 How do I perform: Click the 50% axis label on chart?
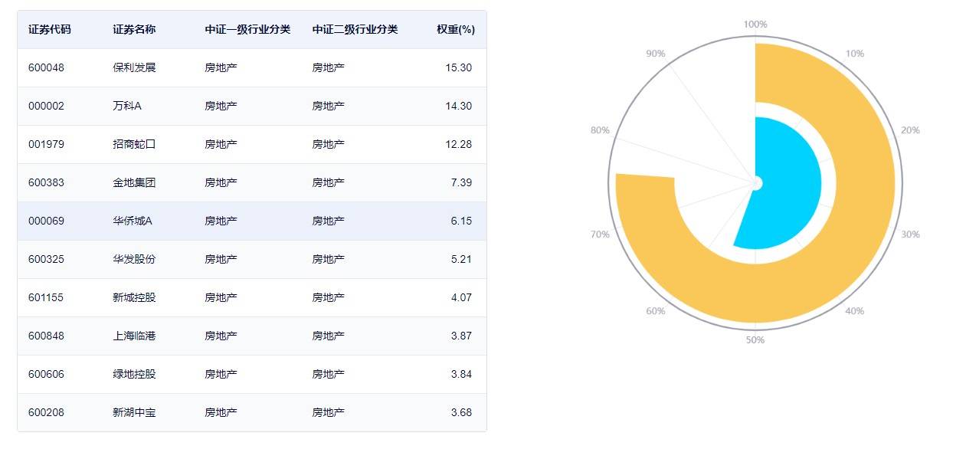pyautogui.click(x=755, y=339)
